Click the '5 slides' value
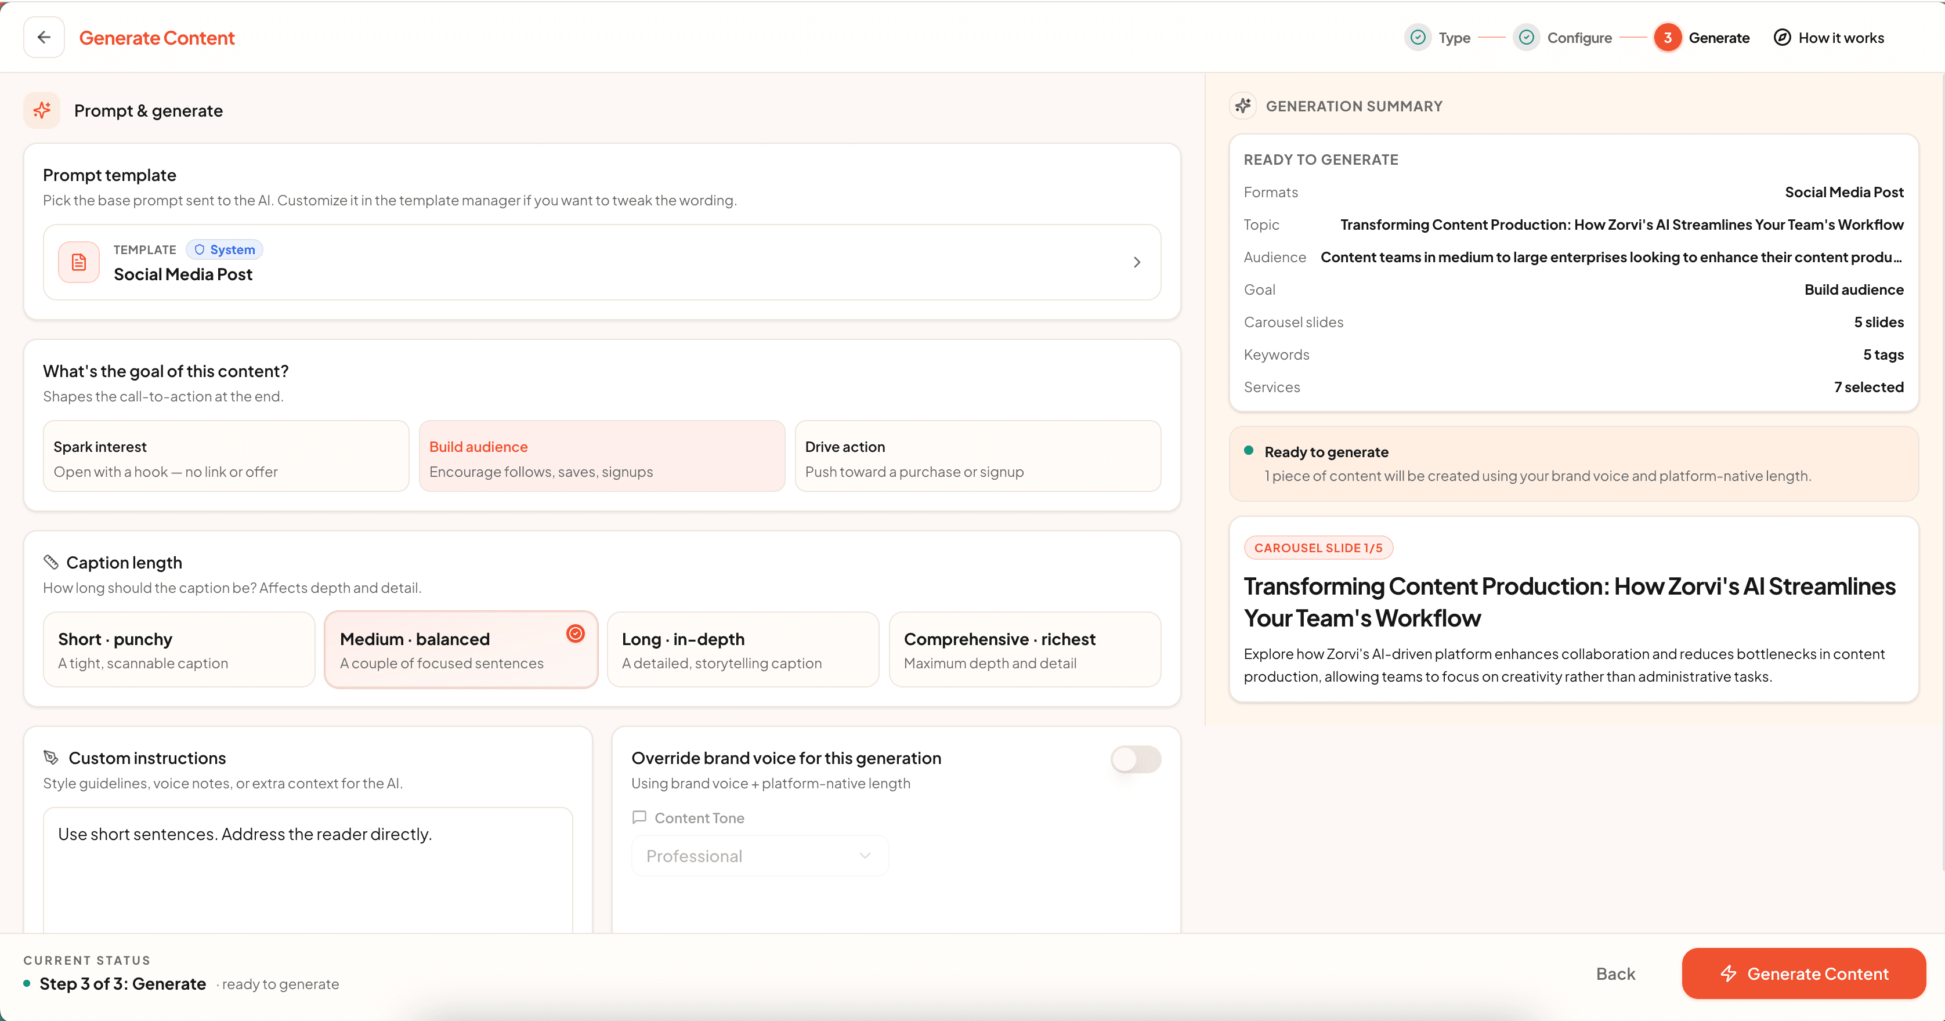The image size is (1945, 1021). (x=1878, y=321)
